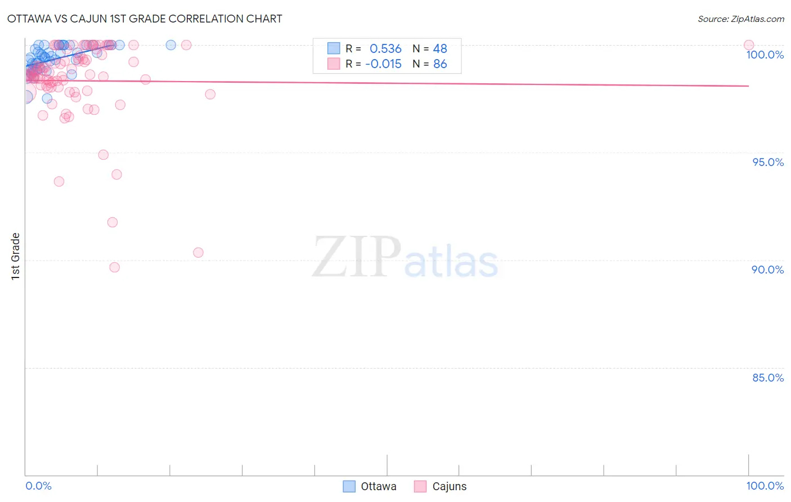Click the blue swatch beside R = 0.536
The width and height of the screenshot is (791, 502).
(334, 48)
